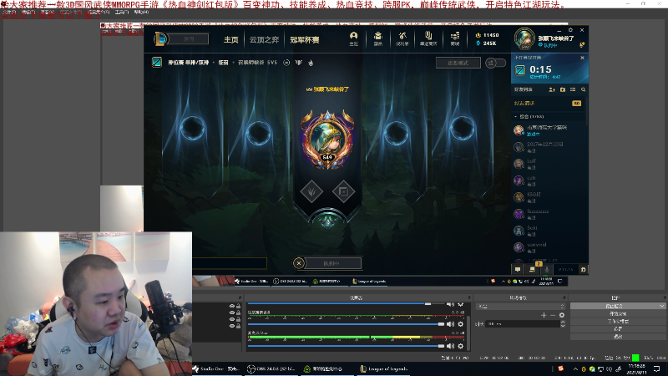Open the transition properties gear
The height and width of the screenshot is (376, 668).
(x=562, y=315)
